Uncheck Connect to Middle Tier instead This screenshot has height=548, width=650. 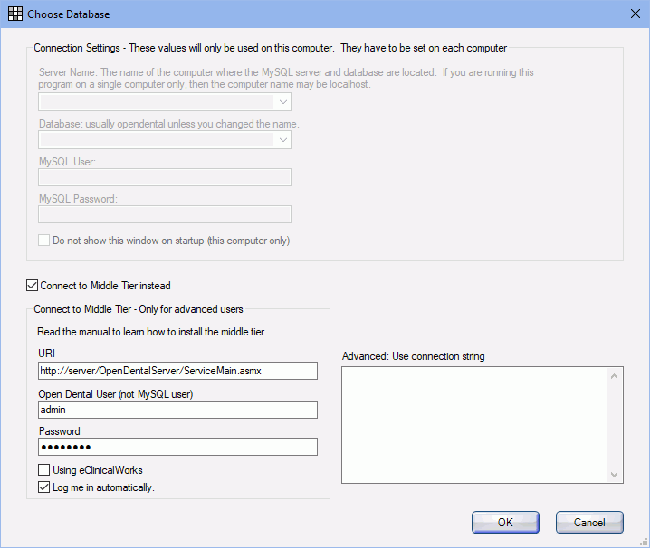[32, 286]
